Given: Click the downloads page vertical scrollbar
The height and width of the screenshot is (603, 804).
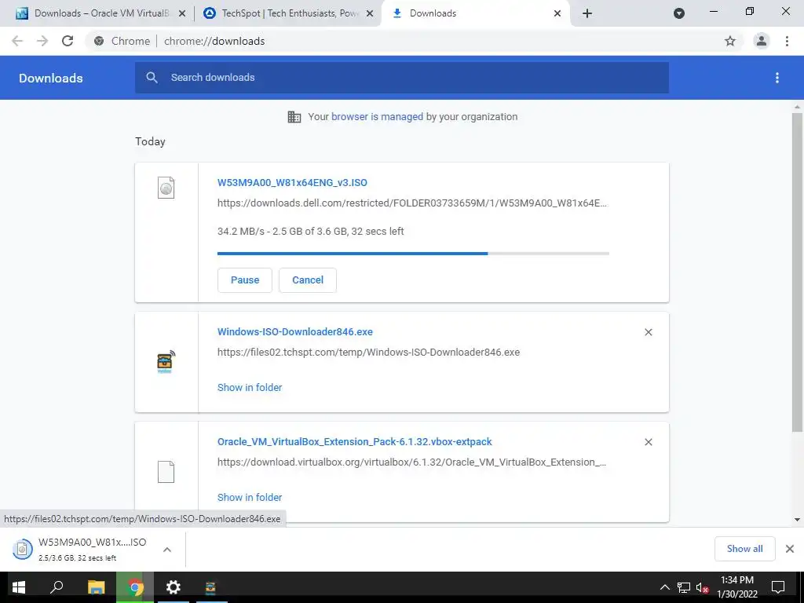Looking at the screenshot, I should click(797, 272).
